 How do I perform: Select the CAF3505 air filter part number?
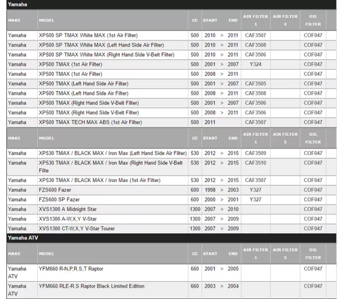tap(256, 84)
